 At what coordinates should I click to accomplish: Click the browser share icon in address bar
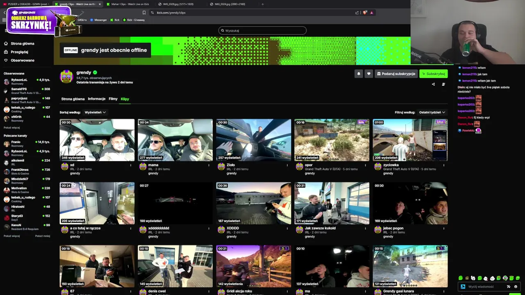point(357,13)
